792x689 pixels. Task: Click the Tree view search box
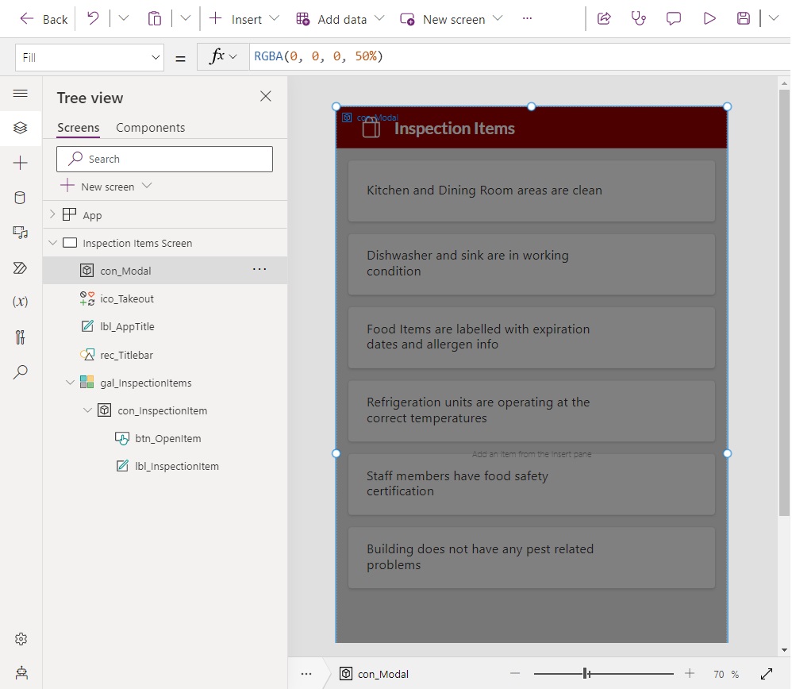pos(164,159)
